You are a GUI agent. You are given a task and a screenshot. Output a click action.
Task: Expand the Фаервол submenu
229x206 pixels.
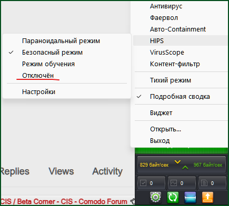180,18
